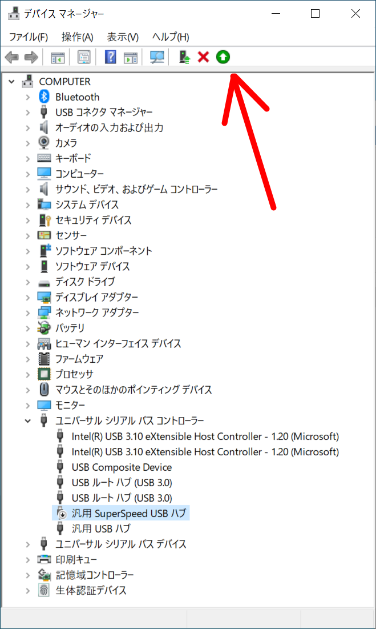Open the 操作(A) menu
Screen dimensions: 376x629
coord(77,37)
